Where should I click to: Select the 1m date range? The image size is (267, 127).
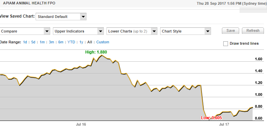tap(42, 42)
